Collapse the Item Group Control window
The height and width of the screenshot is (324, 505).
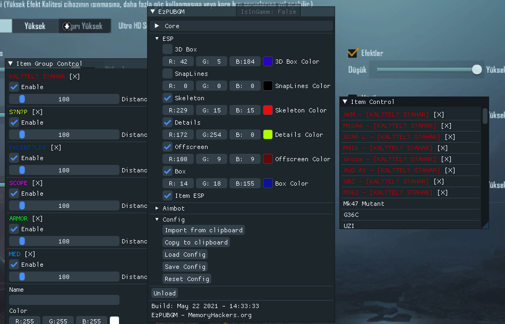(11, 64)
